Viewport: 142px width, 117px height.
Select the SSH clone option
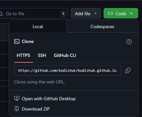pyautogui.click(x=42, y=55)
